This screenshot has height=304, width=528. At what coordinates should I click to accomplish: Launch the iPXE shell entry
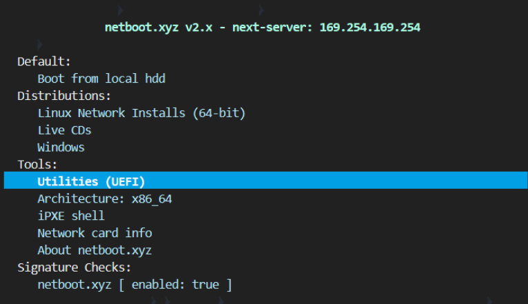[71, 216]
